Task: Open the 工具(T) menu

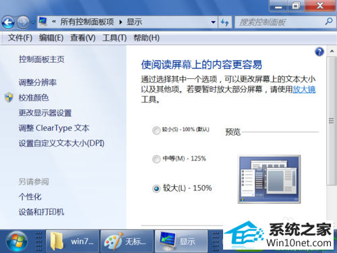Action: click(x=115, y=38)
